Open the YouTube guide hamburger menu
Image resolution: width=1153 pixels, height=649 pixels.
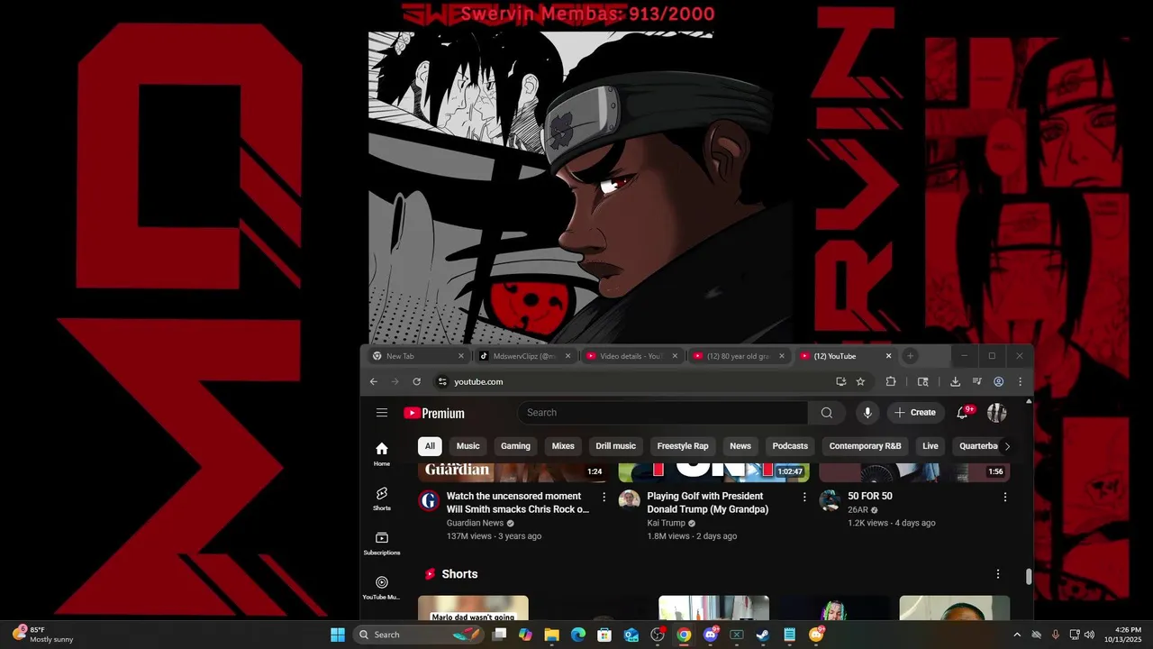click(x=382, y=413)
